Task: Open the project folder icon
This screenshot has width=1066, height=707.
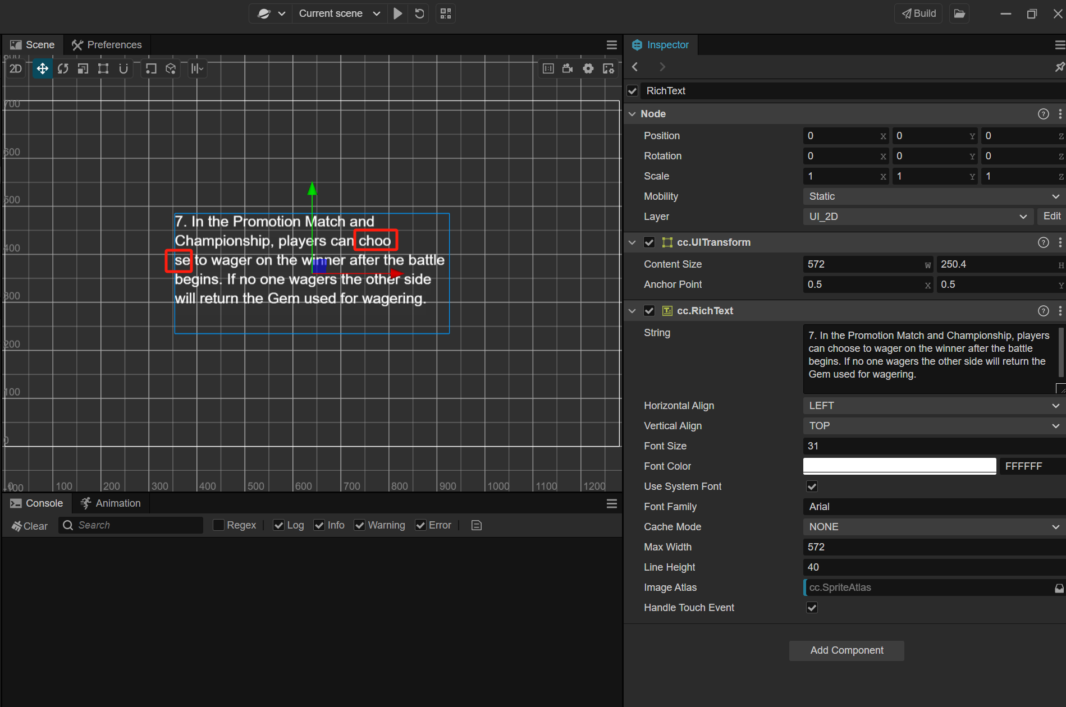Action: [960, 13]
